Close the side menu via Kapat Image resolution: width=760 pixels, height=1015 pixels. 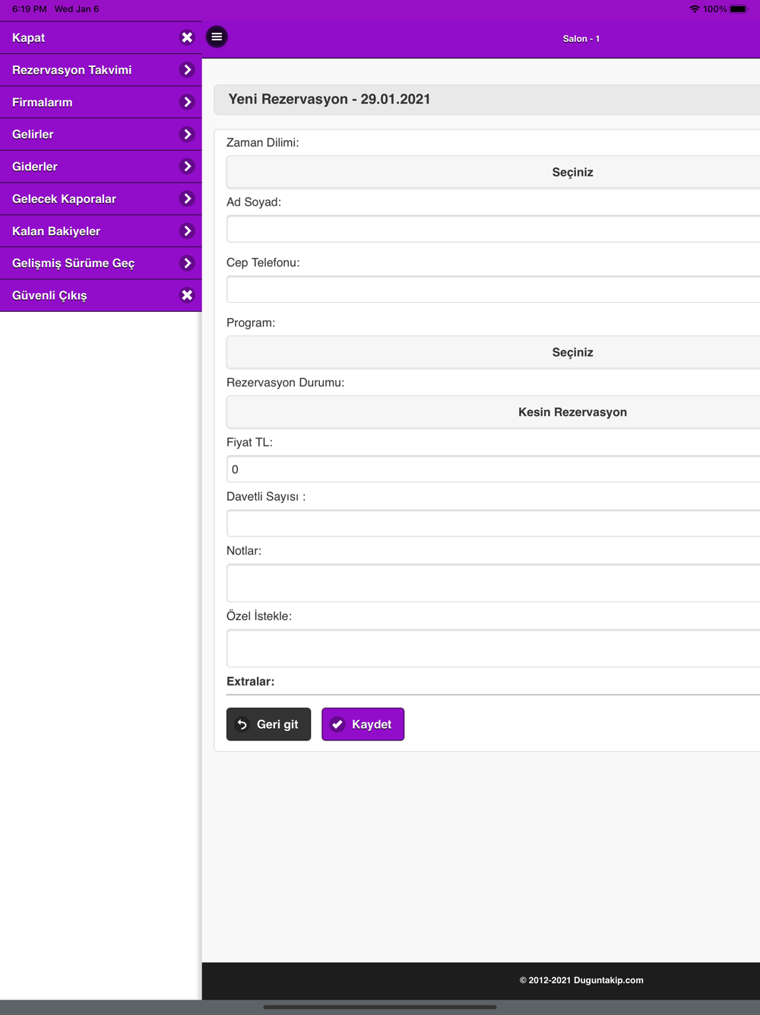(x=101, y=38)
